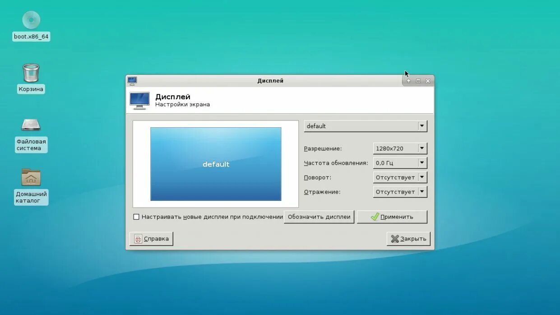Screen dimensions: 560x315
Task: Open the Частота обновления dropdown showing 0,0 Гц
Action: click(x=400, y=163)
